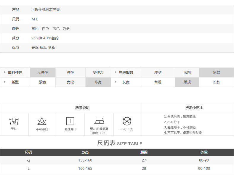Image resolution: width=234 pixels, height=176 pixels.
Task: Click the do not dry clean icon
Action: [x=127, y=121]
